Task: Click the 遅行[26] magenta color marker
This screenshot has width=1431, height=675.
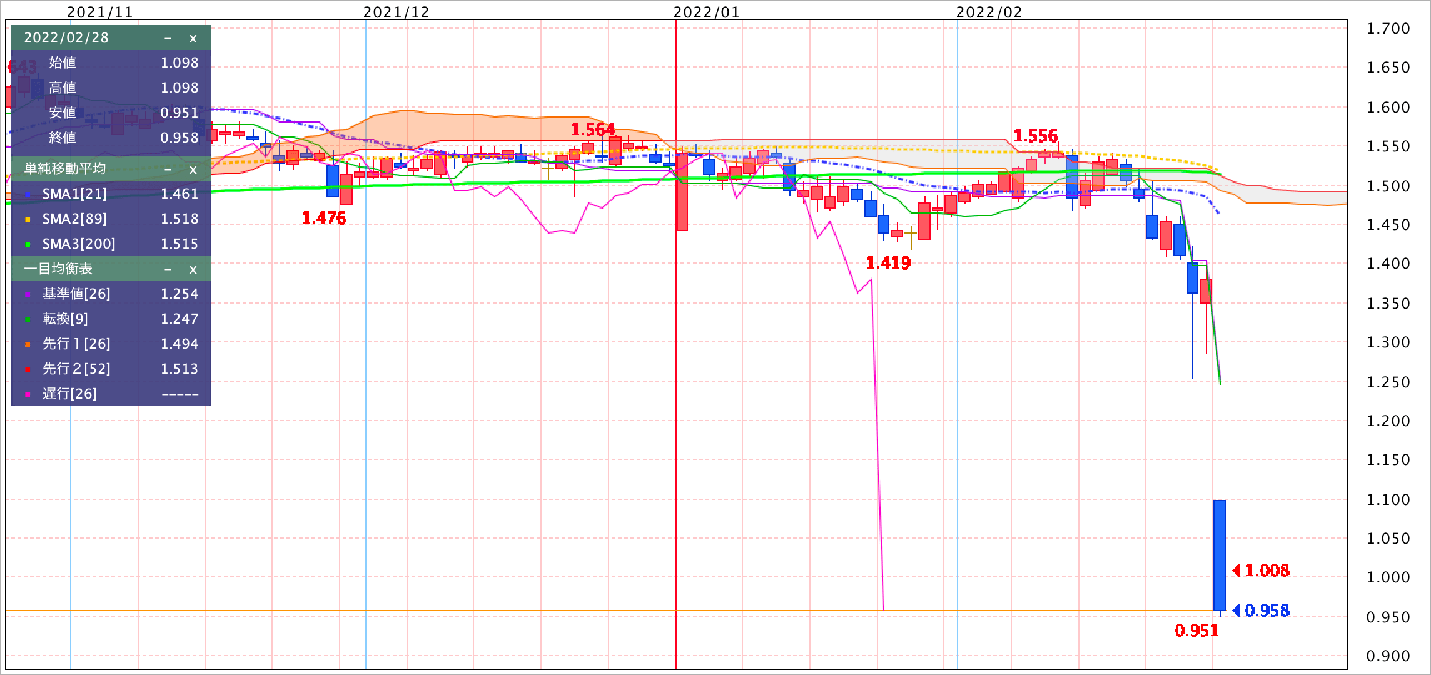Action: point(28,395)
